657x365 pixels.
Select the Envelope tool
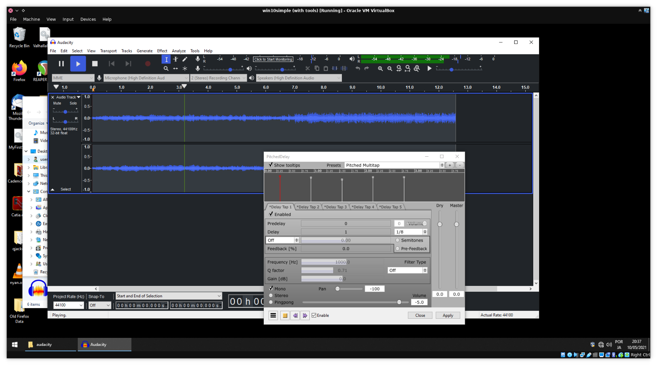point(175,59)
